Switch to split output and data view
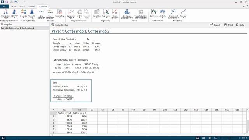Viewport: 249px width, 140px height. coord(203,138)
